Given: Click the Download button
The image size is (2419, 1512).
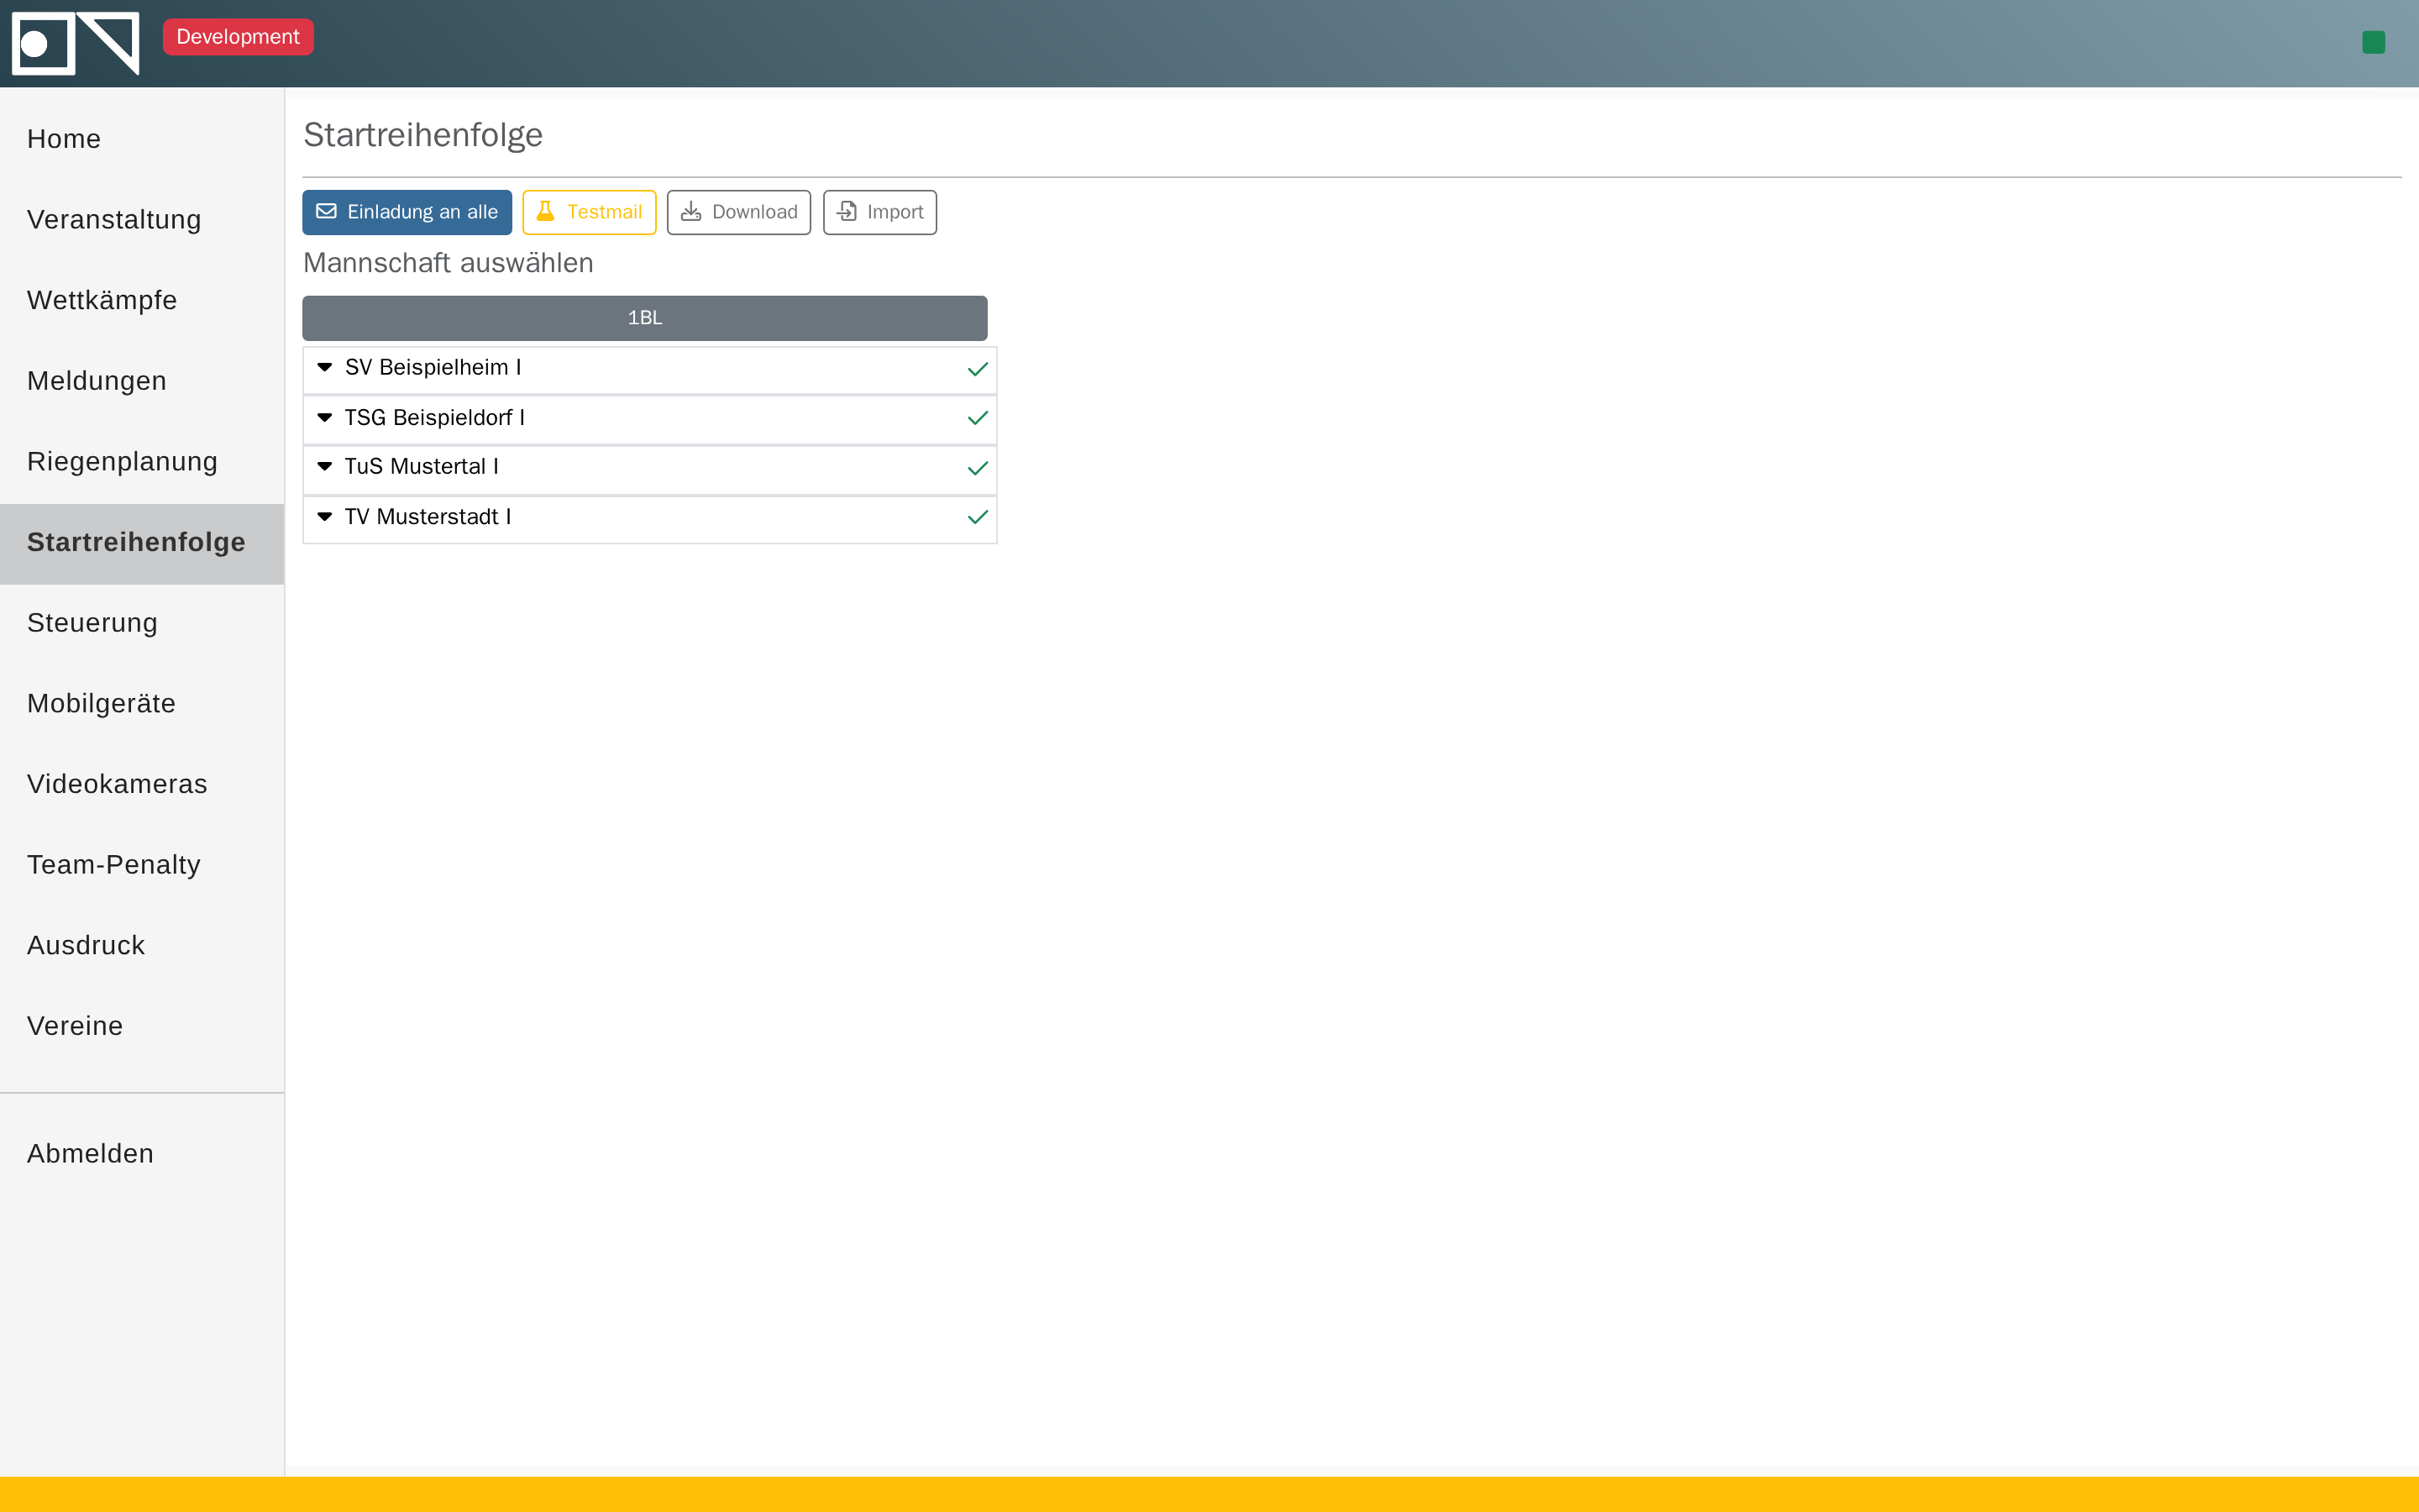Looking at the screenshot, I should (x=738, y=212).
